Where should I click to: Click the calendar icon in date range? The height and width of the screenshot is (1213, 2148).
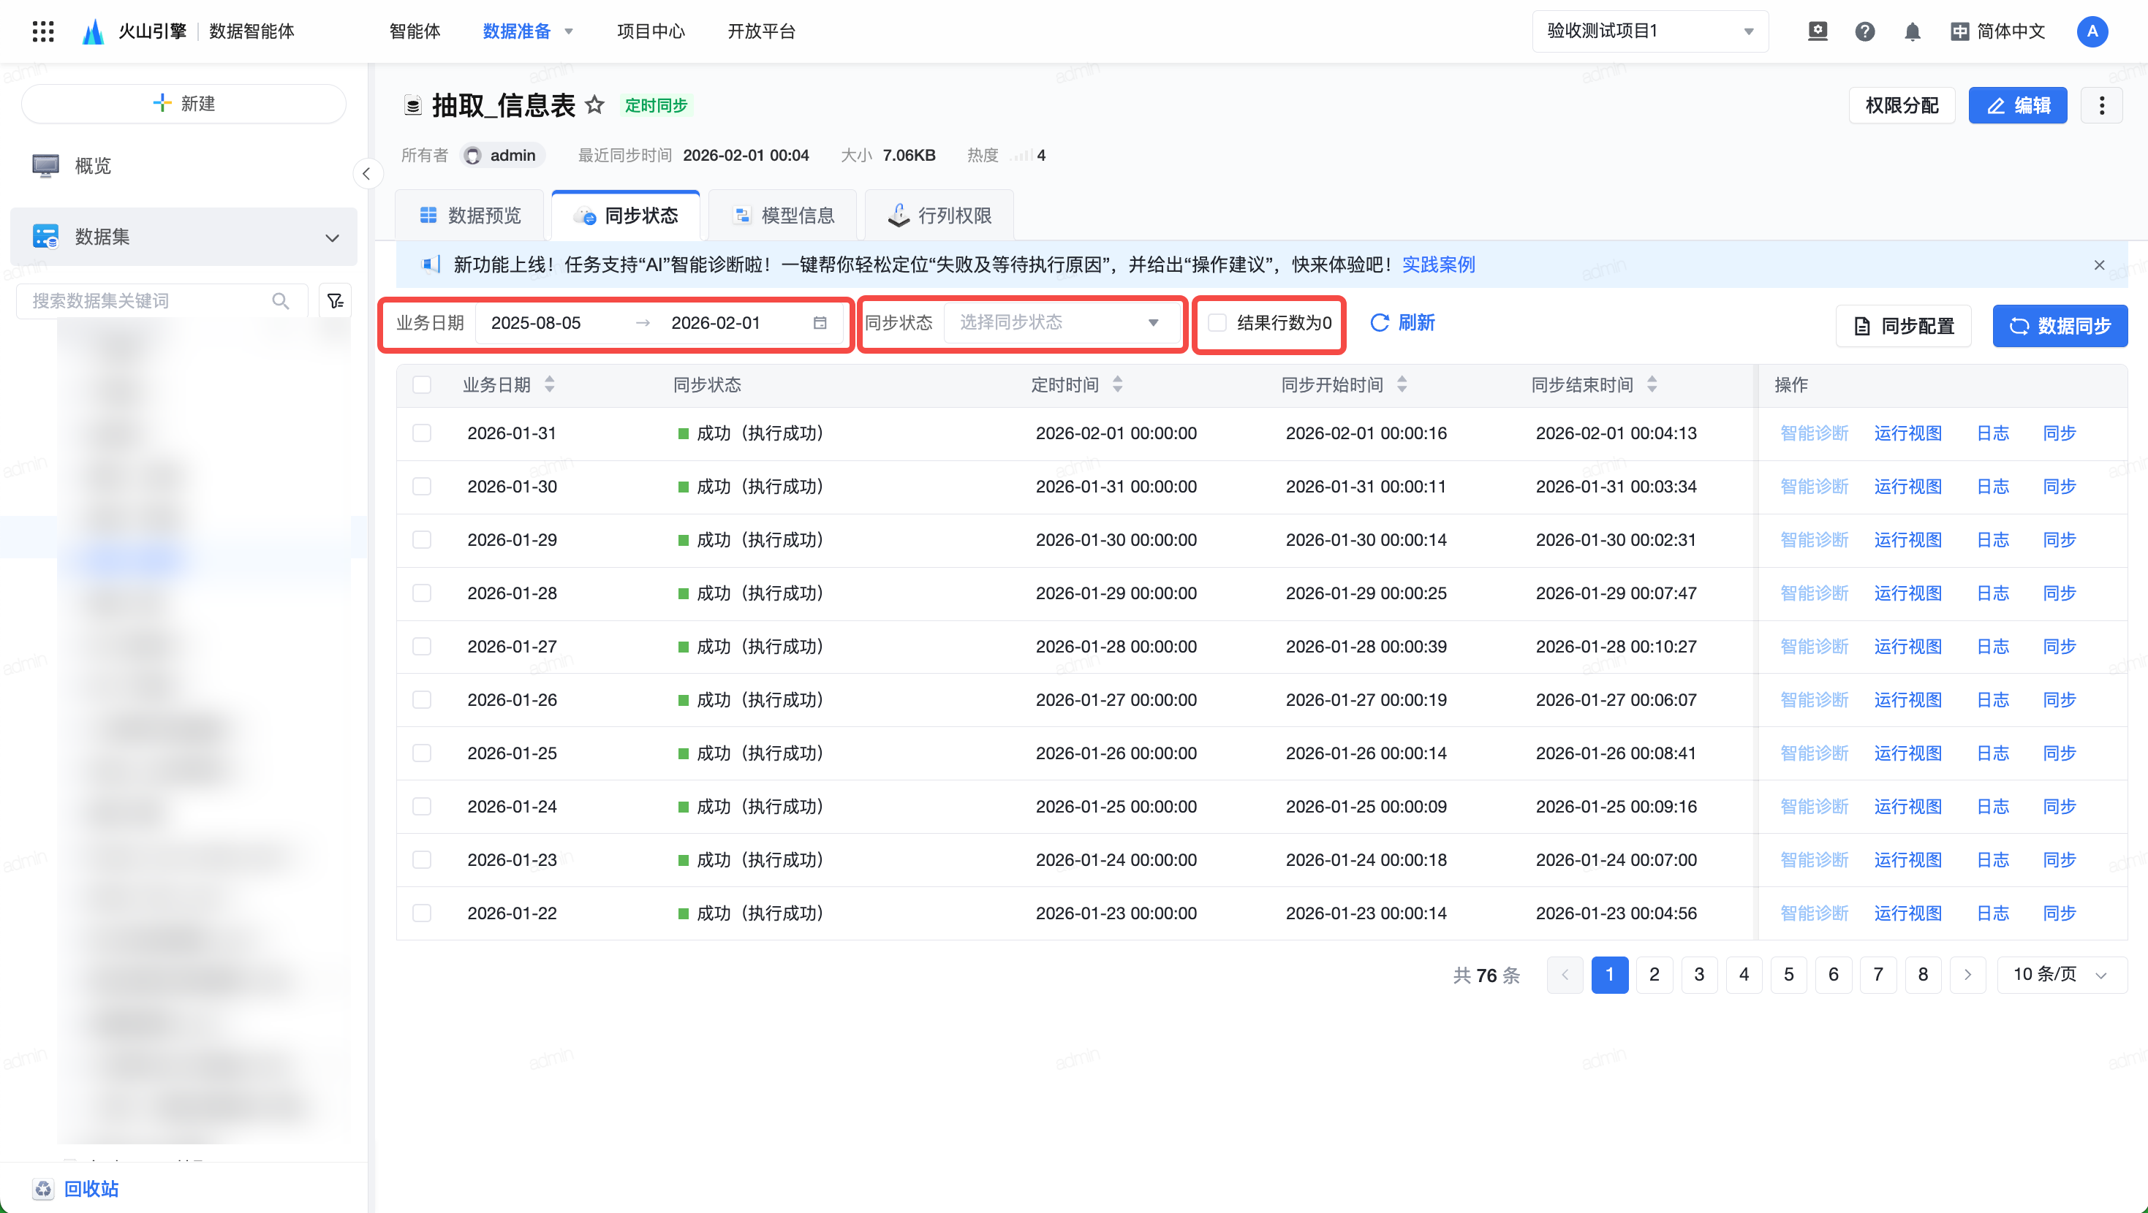click(x=820, y=324)
